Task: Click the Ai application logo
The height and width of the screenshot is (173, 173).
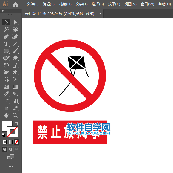Action: [5, 4]
